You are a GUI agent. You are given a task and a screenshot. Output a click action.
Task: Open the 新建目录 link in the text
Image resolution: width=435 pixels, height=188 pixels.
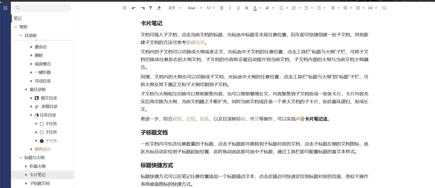pyautogui.click(x=195, y=42)
